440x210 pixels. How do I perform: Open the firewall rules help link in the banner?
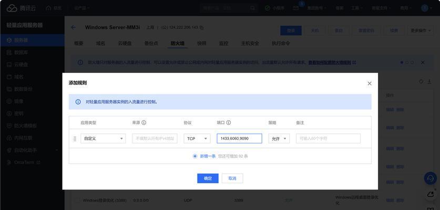332,62
